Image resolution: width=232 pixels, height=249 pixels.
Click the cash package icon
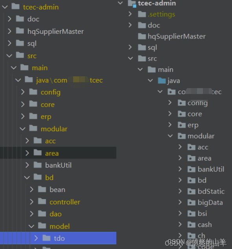pyautogui.click(x=191, y=225)
